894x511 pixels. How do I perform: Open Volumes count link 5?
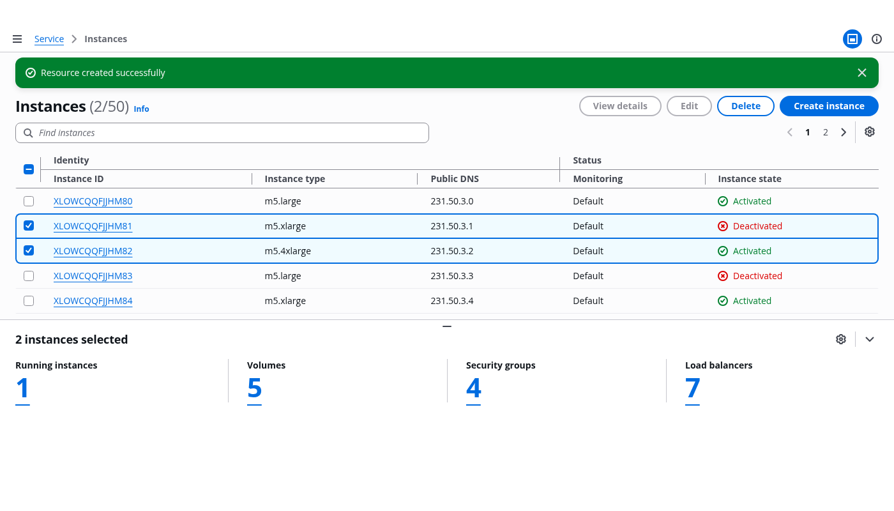coord(254,388)
